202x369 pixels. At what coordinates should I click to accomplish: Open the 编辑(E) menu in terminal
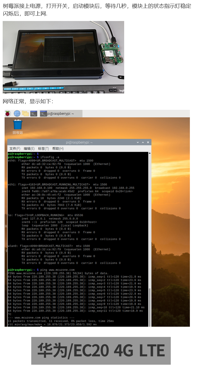[x=29, y=149]
